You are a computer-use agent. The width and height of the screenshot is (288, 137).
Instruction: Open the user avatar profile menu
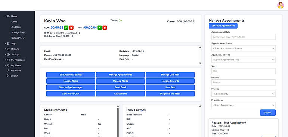point(281,5)
